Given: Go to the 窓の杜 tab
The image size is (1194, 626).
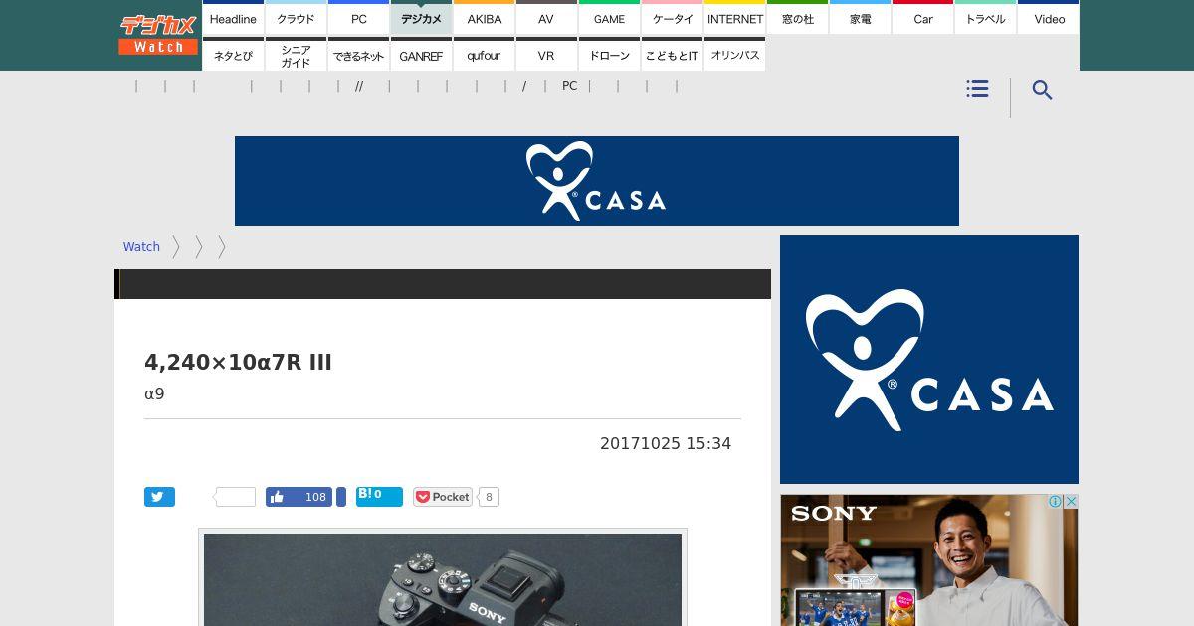Looking at the screenshot, I should [x=797, y=18].
